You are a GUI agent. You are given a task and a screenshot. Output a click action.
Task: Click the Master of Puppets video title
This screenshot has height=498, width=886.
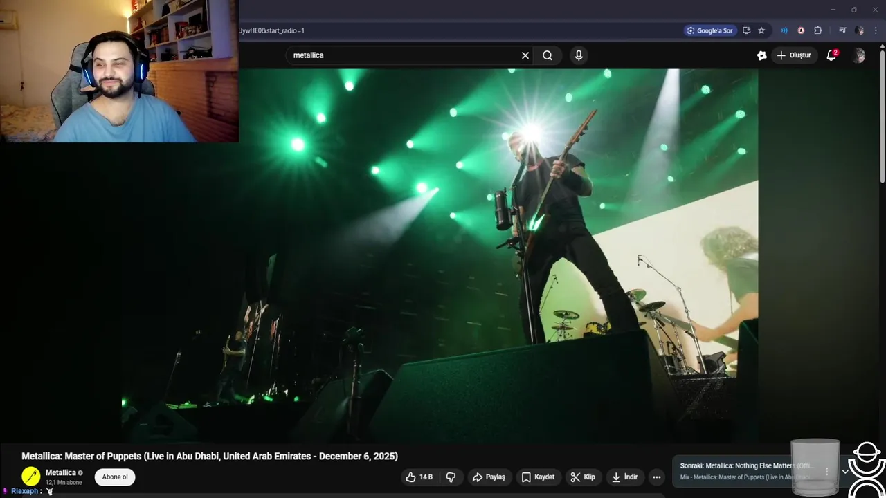[x=210, y=456]
